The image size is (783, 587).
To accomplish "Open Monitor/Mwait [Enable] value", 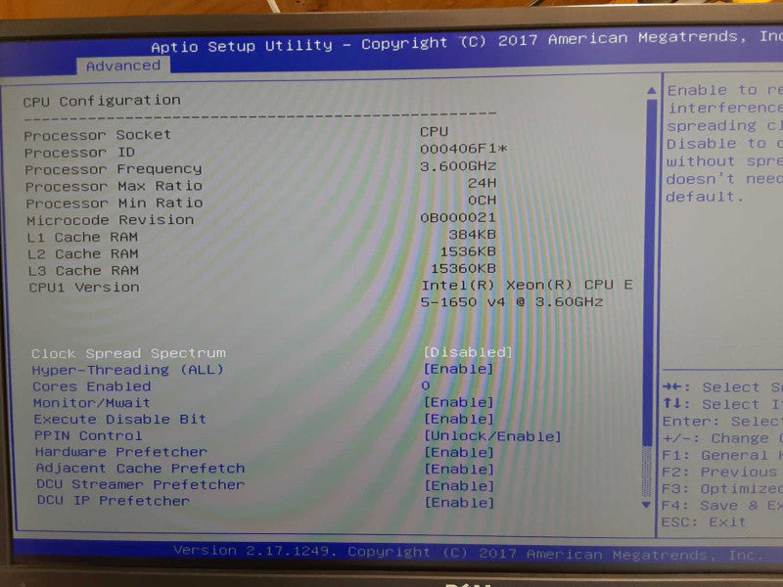I will click(x=459, y=402).
